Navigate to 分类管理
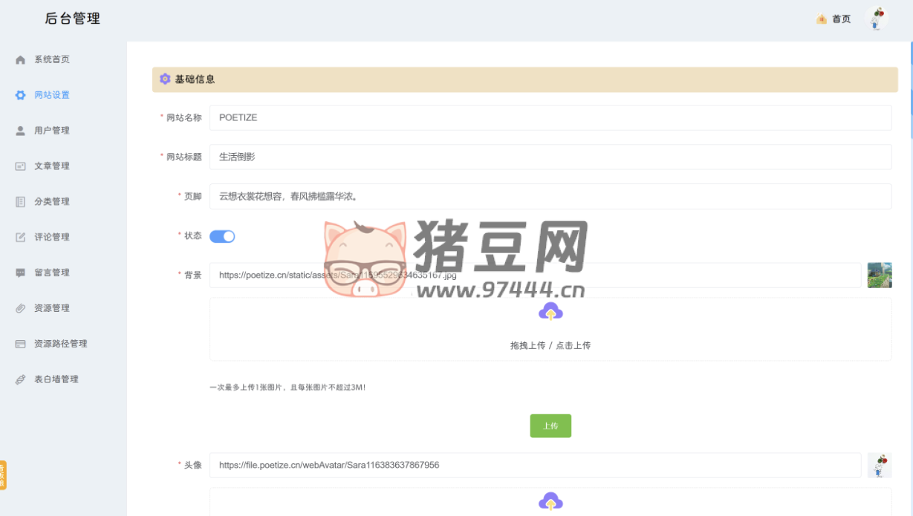This screenshot has height=516, width=913. pyautogui.click(x=52, y=202)
